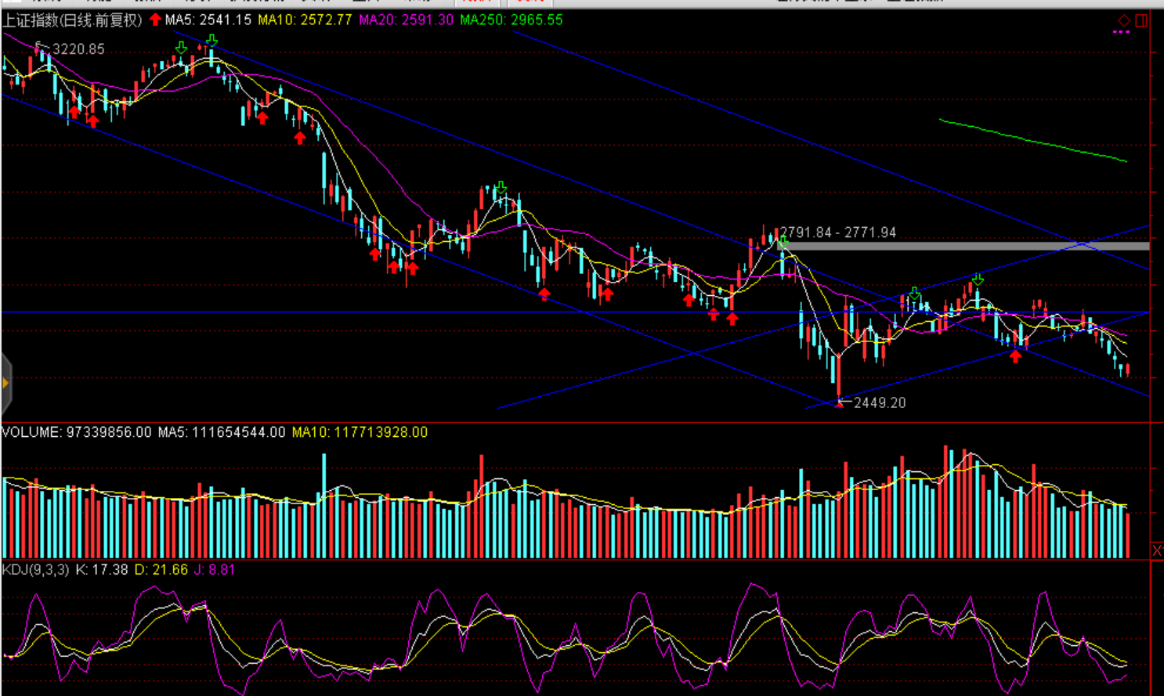
Task: Click the rightmost green down-arrow sell signal
Action: coord(978,279)
